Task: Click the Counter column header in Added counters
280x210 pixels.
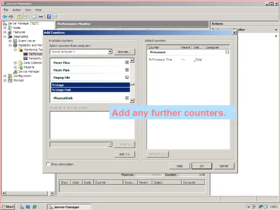Action: click(163, 47)
